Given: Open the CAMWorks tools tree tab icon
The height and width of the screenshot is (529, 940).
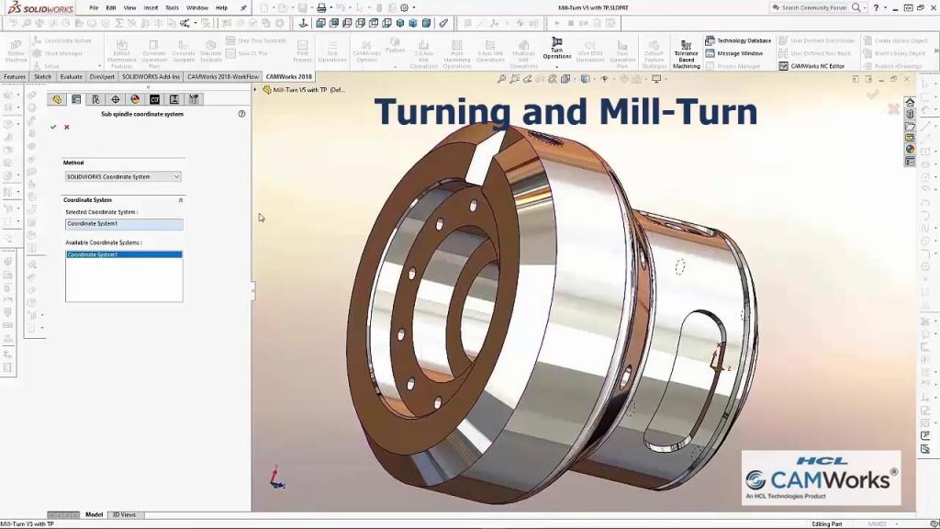Looking at the screenshot, I should [194, 99].
